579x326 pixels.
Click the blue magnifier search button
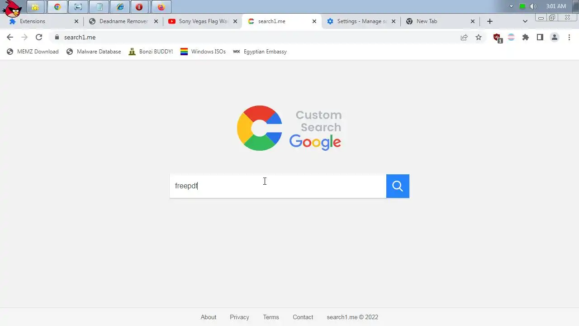click(x=398, y=186)
